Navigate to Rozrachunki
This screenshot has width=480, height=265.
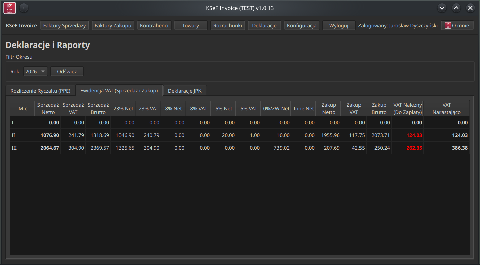228,25
